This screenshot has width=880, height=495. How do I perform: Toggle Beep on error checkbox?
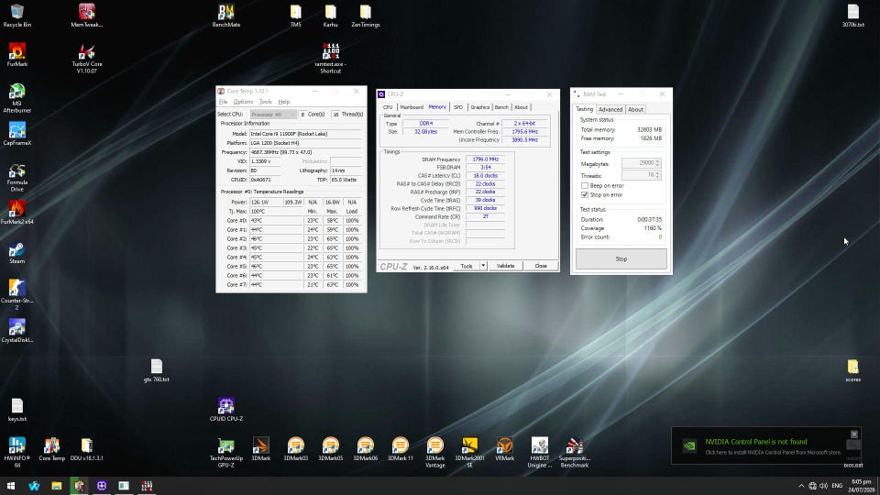(585, 186)
